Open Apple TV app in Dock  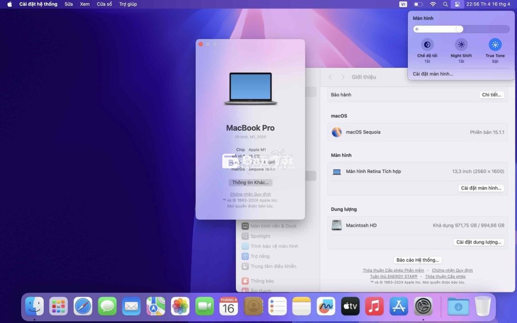[x=350, y=306]
